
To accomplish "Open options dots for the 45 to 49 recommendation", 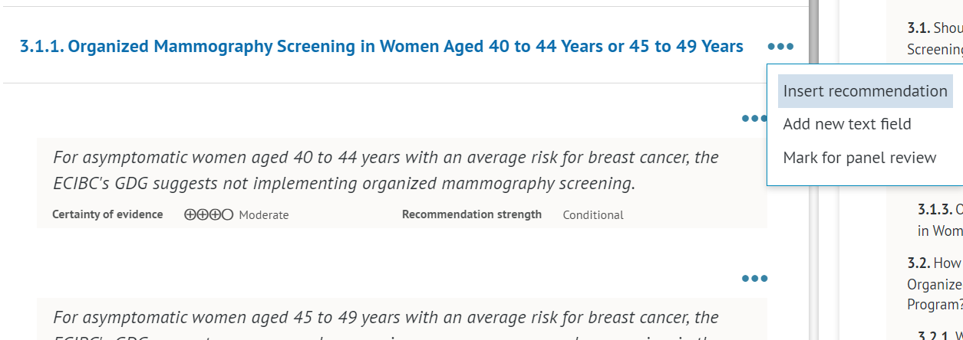I will [x=755, y=278].
